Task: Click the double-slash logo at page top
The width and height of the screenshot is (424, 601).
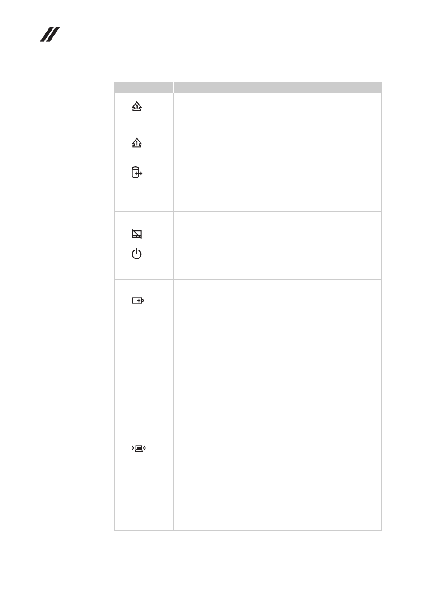Action: click(50, 35)
